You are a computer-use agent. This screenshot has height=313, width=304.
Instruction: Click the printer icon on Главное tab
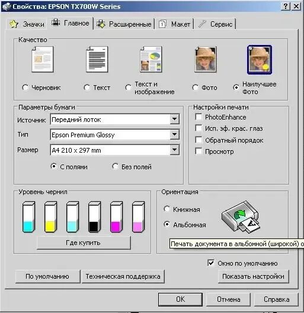tap(56, 22)
